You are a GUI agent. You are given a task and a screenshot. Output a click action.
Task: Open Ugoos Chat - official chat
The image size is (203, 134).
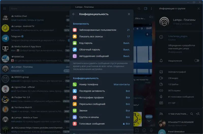click(x=35, y=89)
